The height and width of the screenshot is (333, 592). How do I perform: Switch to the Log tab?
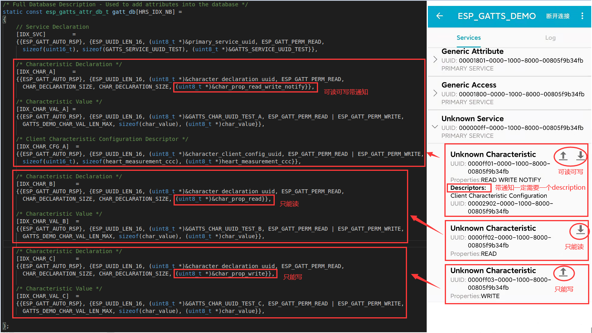550,38
